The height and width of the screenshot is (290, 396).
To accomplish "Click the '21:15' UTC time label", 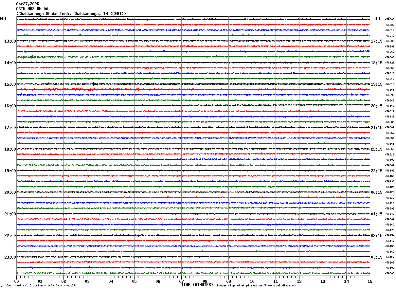I will pyautogui.click(x=377, y=128).
